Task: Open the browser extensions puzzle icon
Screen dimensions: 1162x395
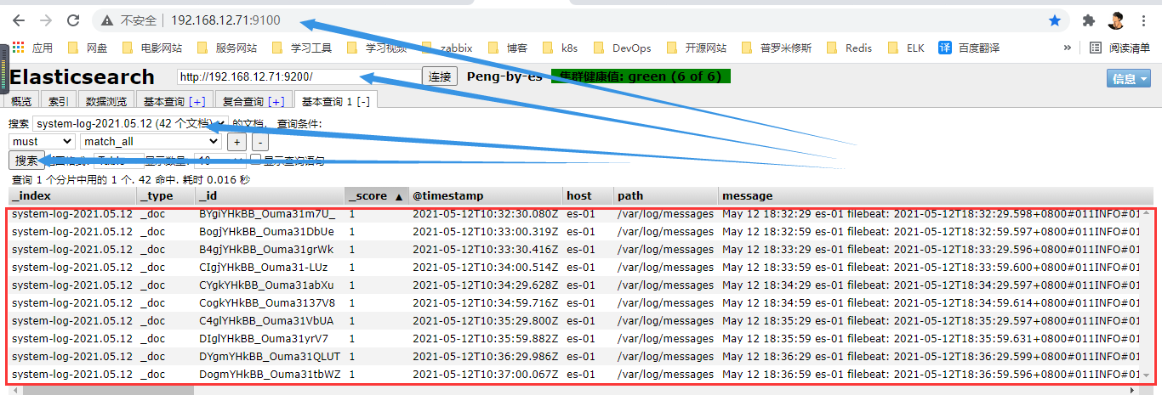Action: 1088,20
